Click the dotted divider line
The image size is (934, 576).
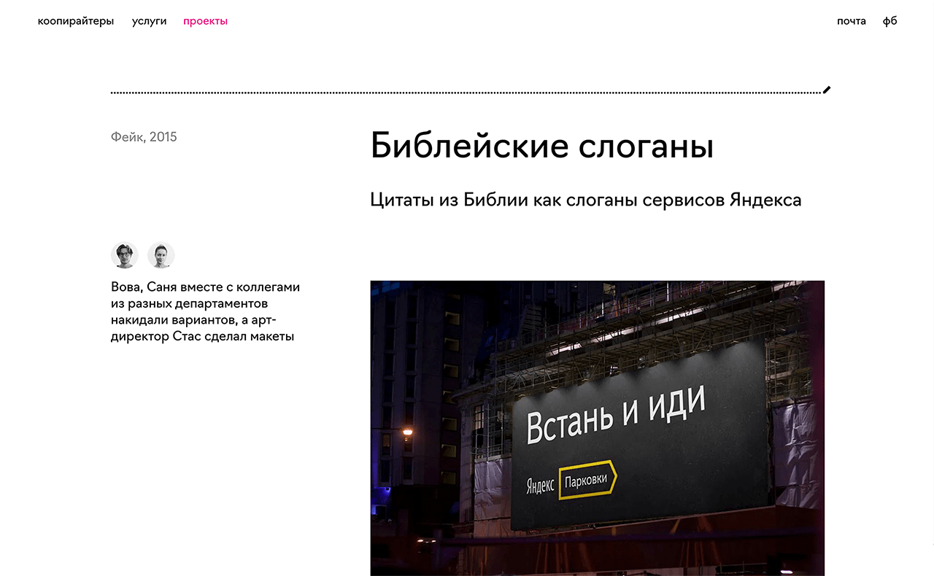[x=466, y=93]
